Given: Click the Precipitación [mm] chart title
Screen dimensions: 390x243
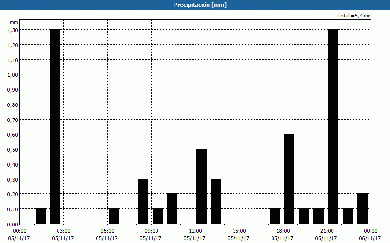Looking at the screenshot, I should pyautogui.click(x=200, y=5).
